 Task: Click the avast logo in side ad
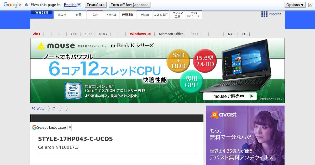pyautogui.click(x=223, y=115)
